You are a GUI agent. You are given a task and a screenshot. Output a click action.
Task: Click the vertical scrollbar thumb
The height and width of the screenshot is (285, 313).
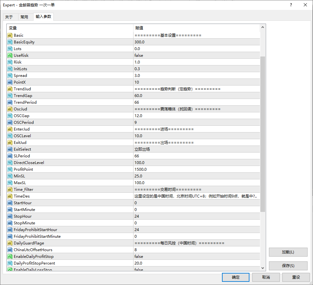(x=263, y=134)
